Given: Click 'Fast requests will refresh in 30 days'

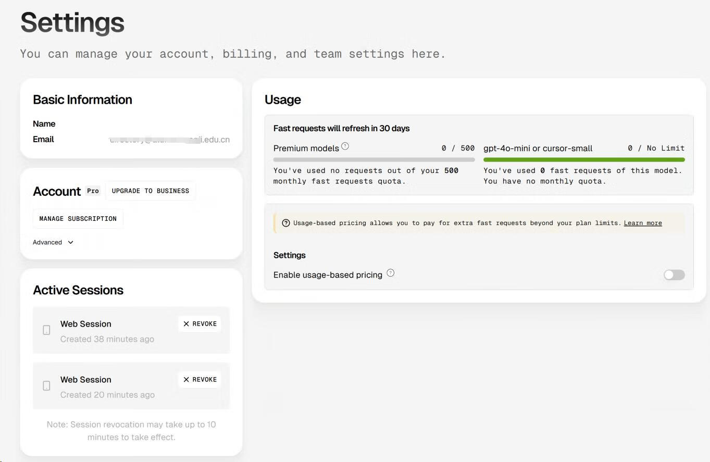Looking at the screenshot, I should 342,128.
